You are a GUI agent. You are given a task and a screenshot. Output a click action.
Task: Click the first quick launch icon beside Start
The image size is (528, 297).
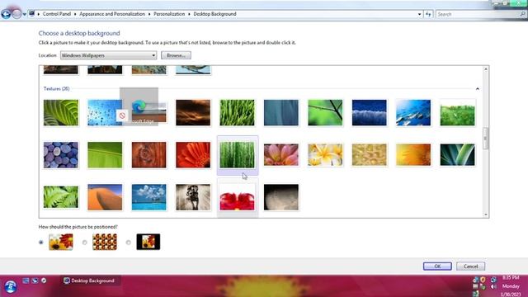(26, 280)
